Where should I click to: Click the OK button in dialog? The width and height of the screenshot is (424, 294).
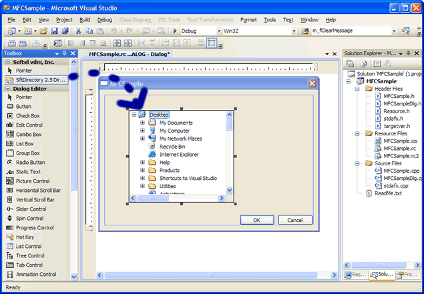coord(256,220)
